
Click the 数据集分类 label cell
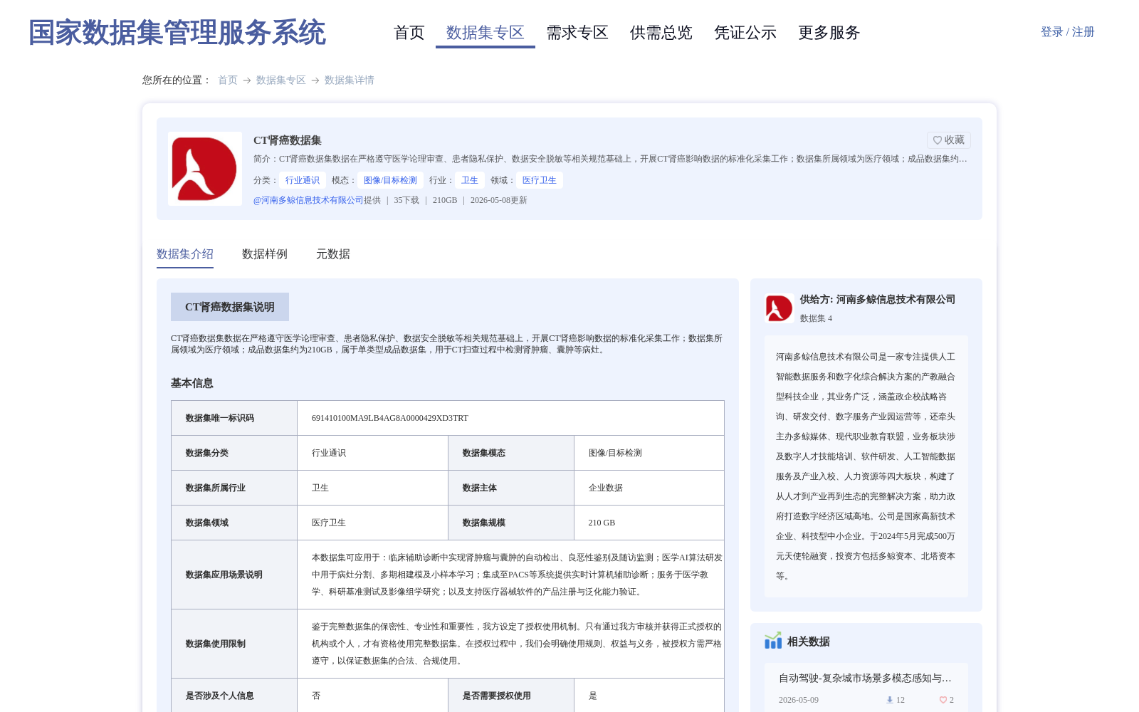[234, 453]
